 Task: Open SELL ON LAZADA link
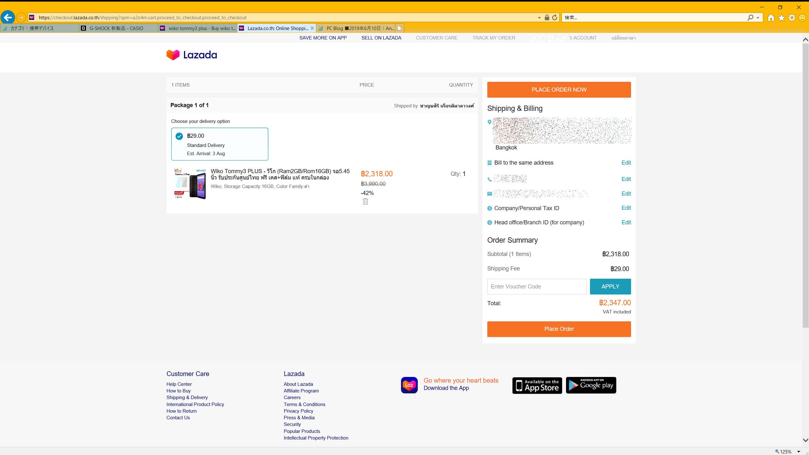tap(381, 38)
